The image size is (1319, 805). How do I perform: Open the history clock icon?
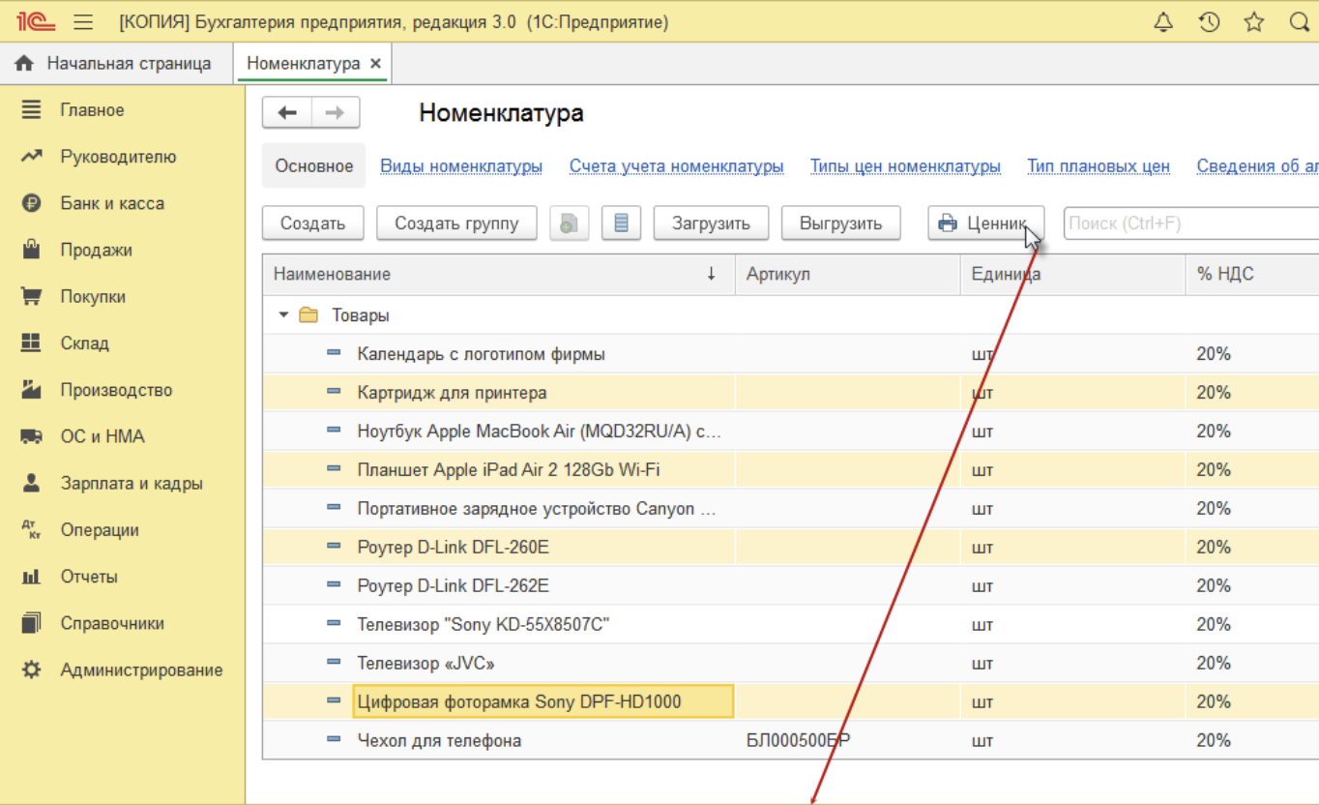(1209, 22)
